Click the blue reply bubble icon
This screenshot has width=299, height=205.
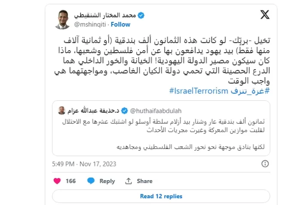coord(91,181)
